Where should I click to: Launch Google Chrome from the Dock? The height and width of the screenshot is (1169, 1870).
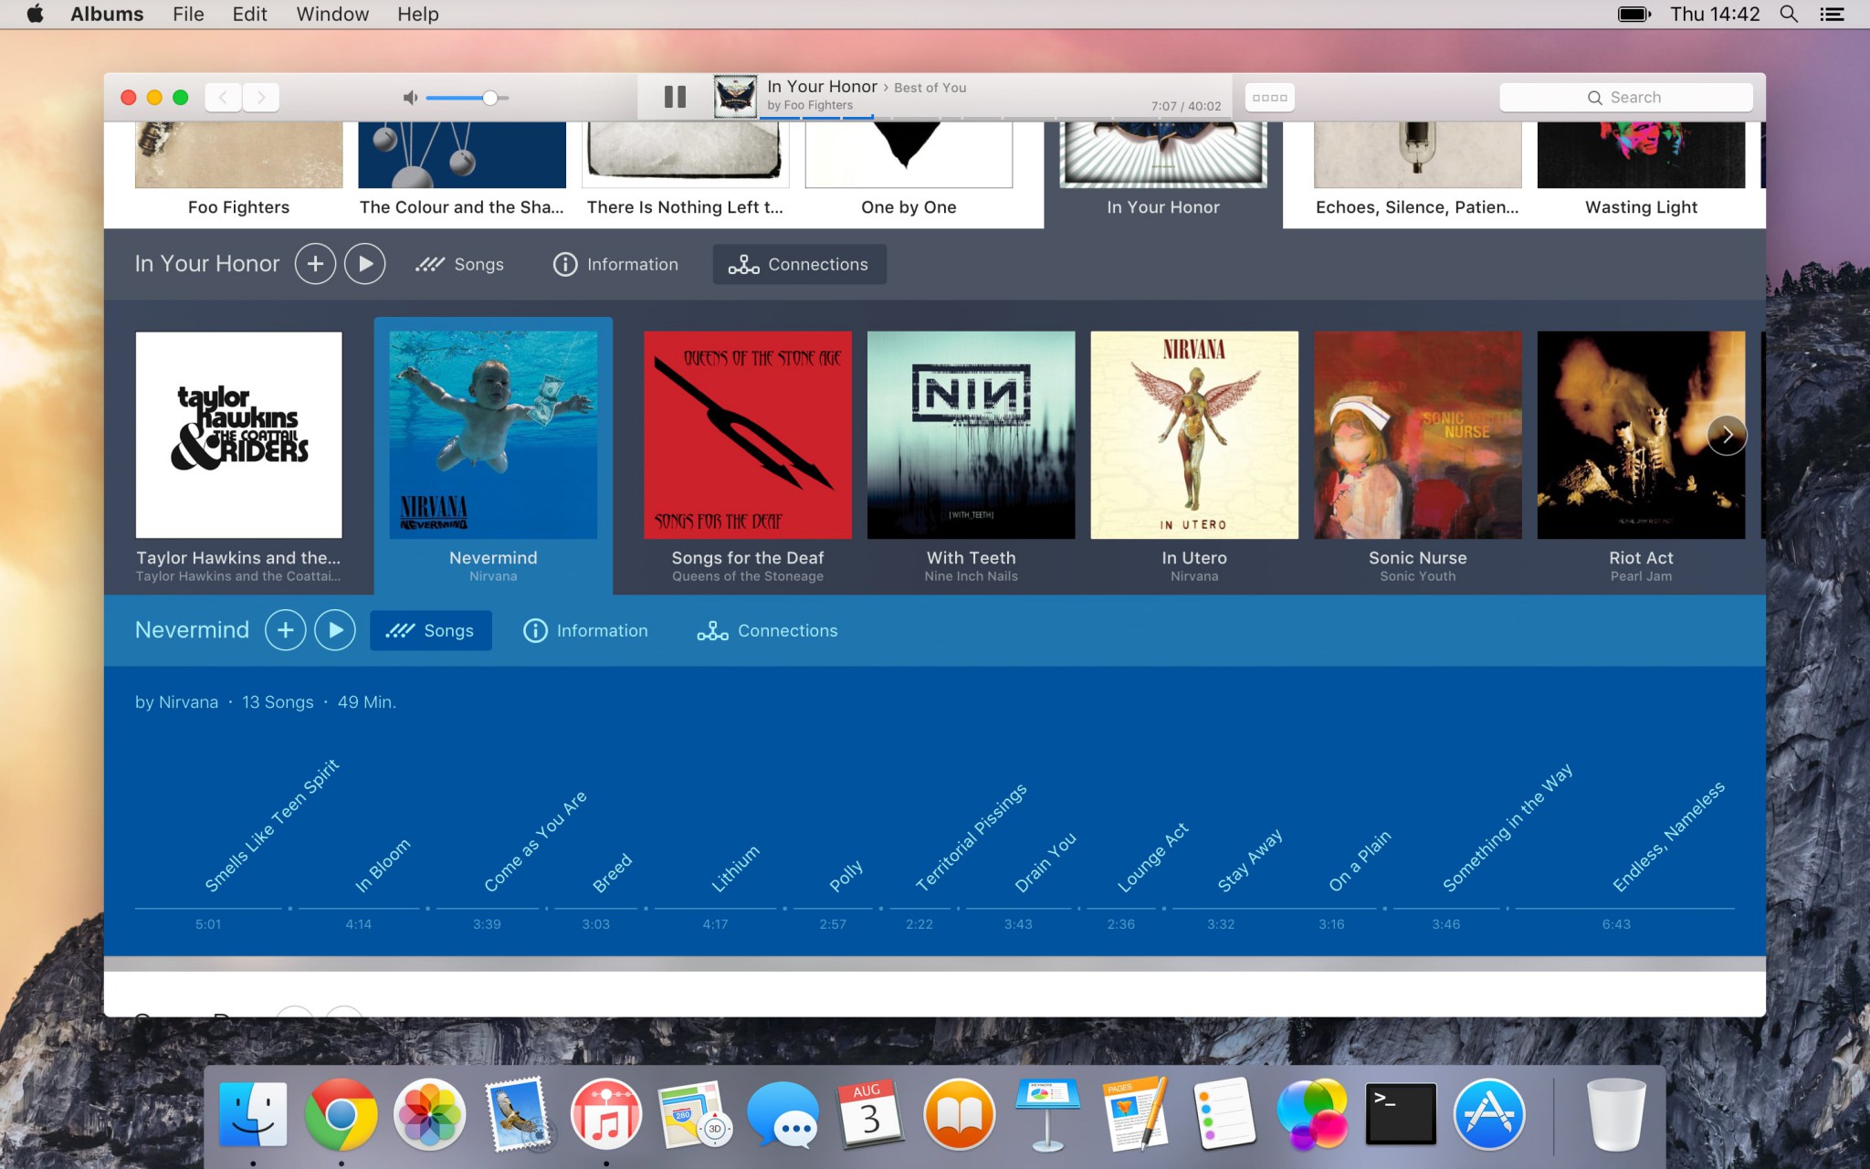pos(341,1114)
